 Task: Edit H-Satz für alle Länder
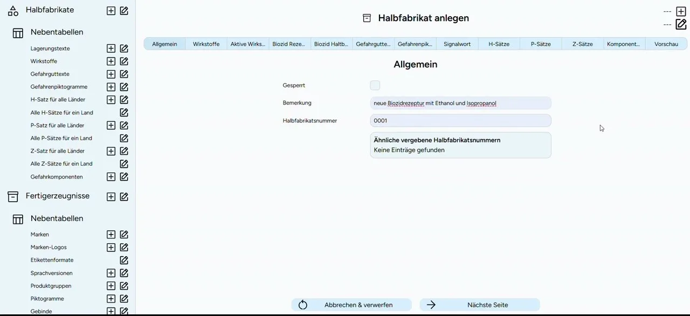[124, 100]
